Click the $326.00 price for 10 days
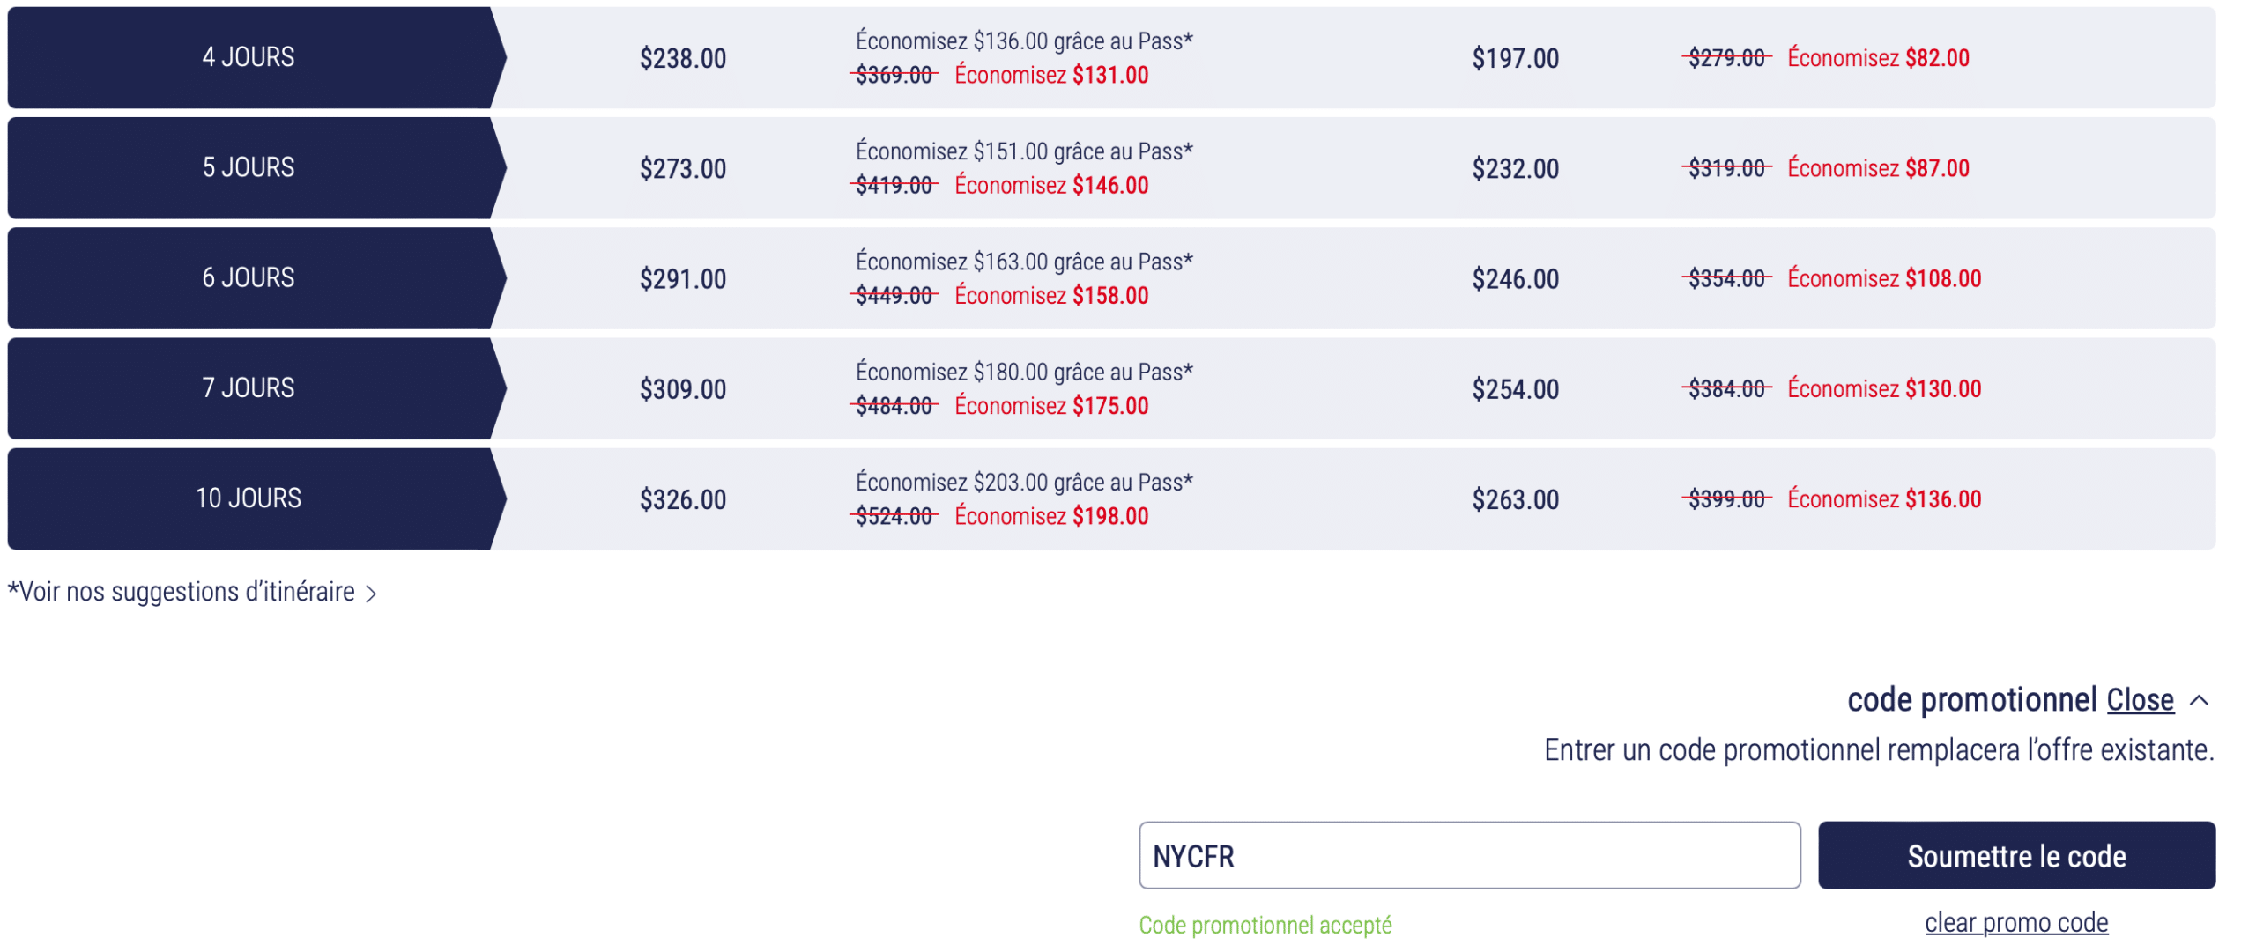This screenshot has width=2256, height=952. [x=683, y=499]
